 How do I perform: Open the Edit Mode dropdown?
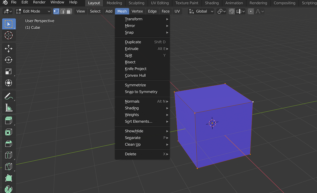pyautogui.click(x=33, y=11)
